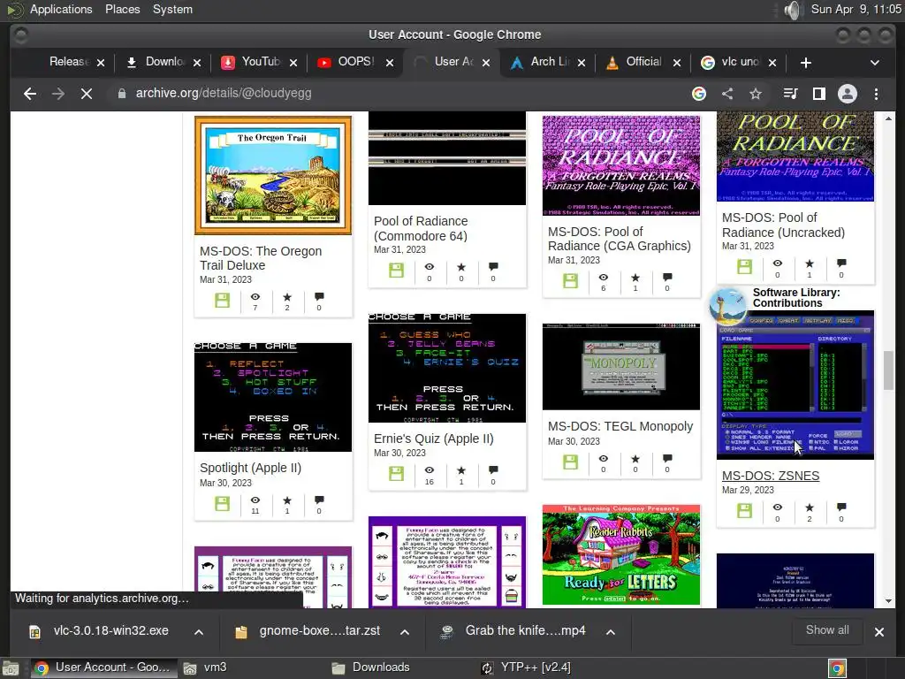Bookmark this page with the star

tap(756, 94)
